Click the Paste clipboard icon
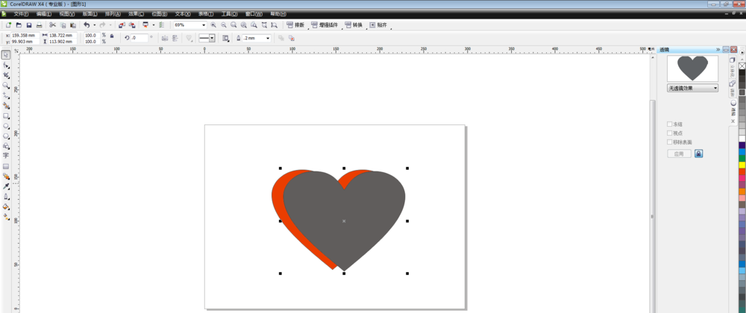Image resolution: width=746 pixels, height=313 pixels. pyautogui.click(x=73, y=25)
